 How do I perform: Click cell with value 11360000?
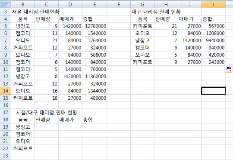pyautogui.click(x=94, y=77)
